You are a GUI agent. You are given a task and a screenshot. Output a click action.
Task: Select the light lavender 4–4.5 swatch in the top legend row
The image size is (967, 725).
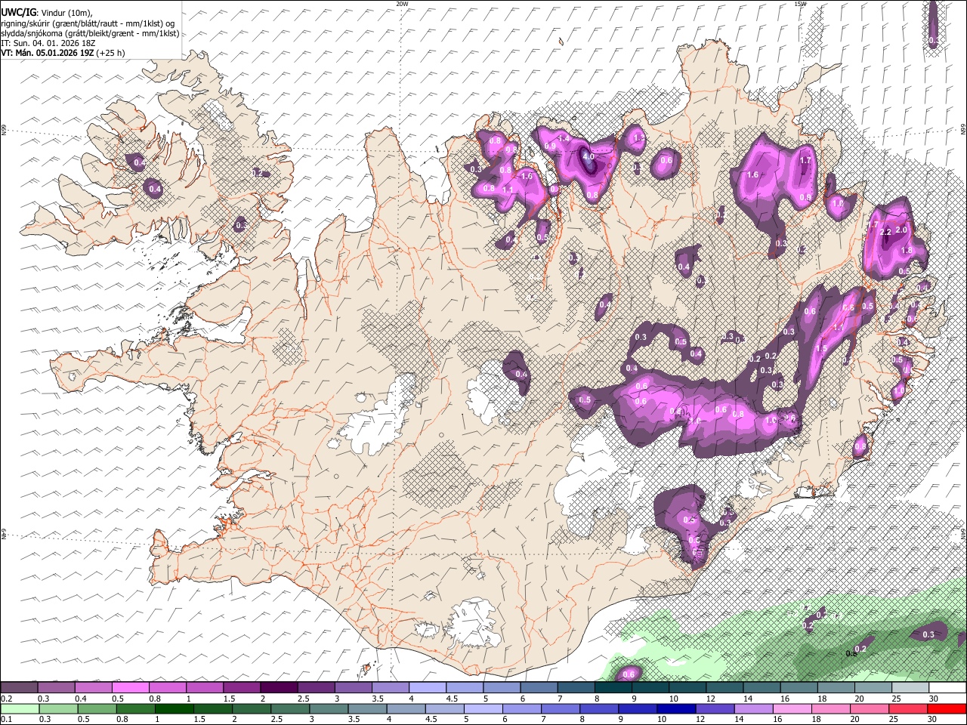pos(428,688)
